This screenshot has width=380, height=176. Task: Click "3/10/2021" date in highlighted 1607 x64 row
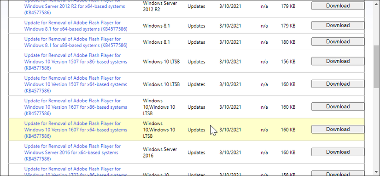click(x=230, y=130)
